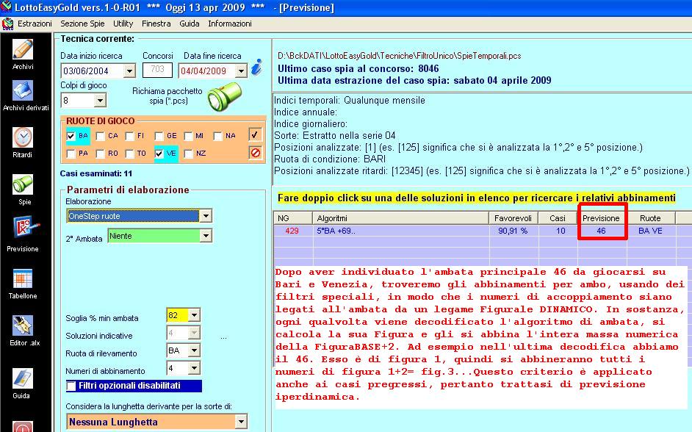
Task: Open the Guida sidebar icon
Action: 23,378
